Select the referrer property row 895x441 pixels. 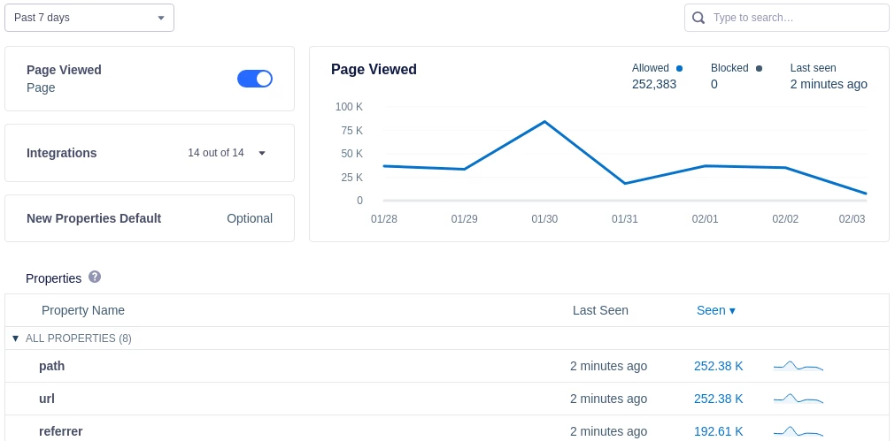[x=447, y=429]
